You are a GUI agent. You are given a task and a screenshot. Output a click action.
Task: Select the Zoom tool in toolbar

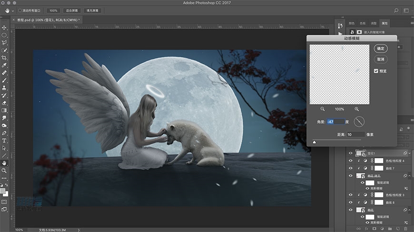4,171
